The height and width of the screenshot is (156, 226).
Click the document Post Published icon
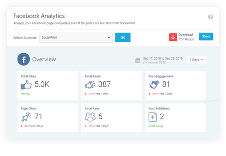(153, 117)
